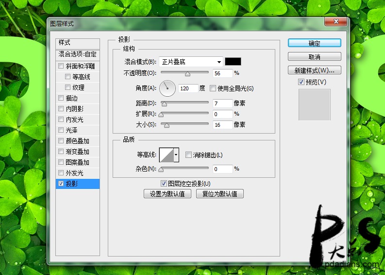Click the 距离 slider handle
This screenshot has height=275, width=385.
pos(164,104)
